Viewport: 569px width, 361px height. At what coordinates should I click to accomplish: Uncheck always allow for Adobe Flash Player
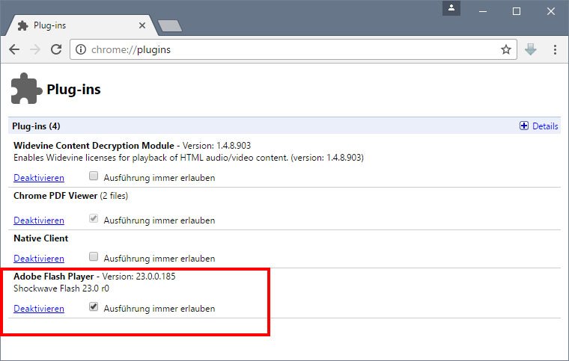94,307
